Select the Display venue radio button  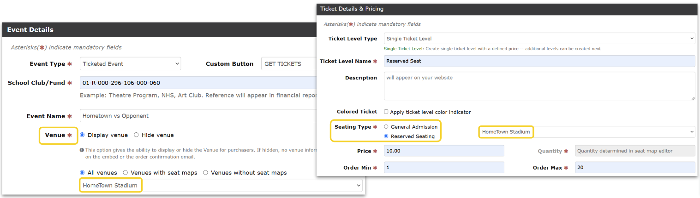(83, 135)
